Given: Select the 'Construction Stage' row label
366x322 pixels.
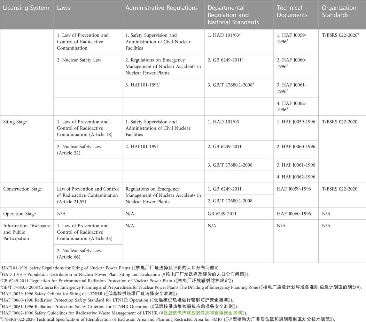Looking at the screenshot, I should [22, 189].
